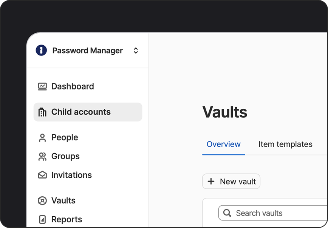328x228 pixels.
Task: Click the search magnifier icon
Action: pyautogui.click(x=227, y=213)
